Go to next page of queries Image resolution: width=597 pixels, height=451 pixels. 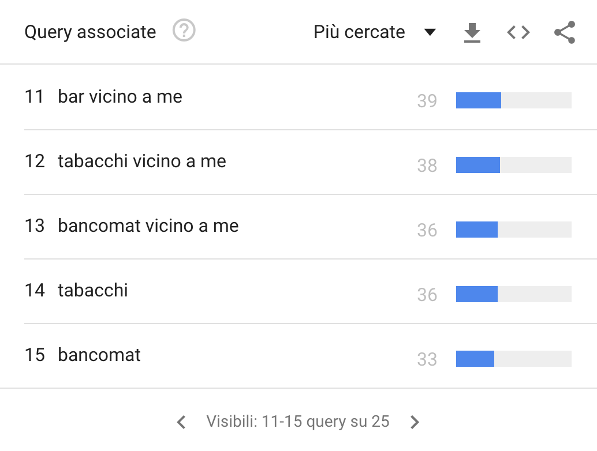415,422
